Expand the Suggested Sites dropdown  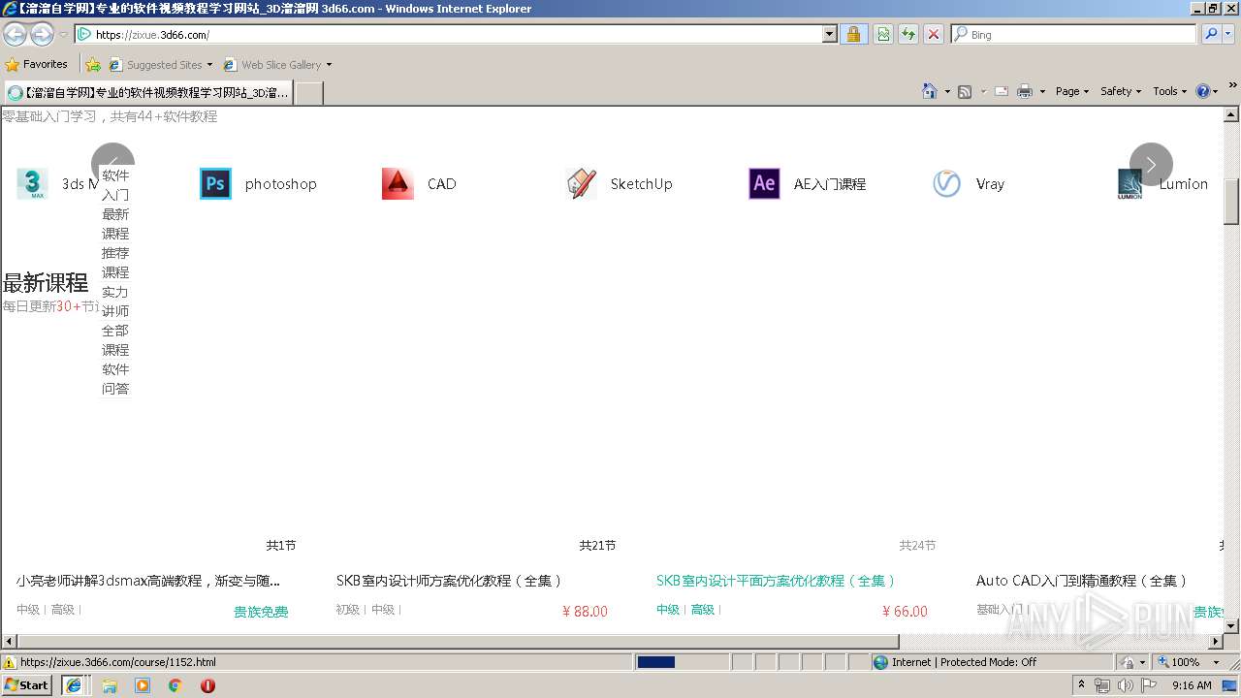tap(209, 65)
